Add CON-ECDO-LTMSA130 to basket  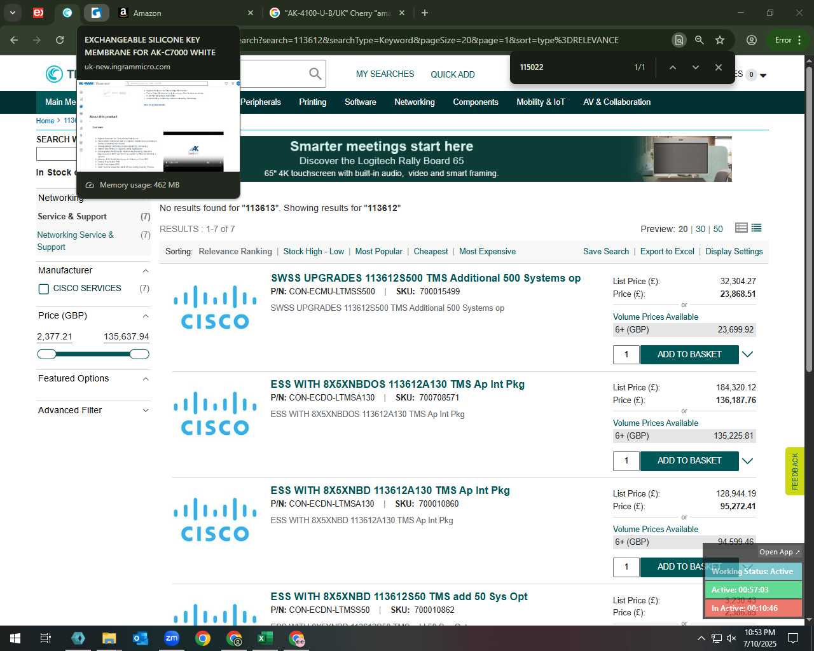689,461
